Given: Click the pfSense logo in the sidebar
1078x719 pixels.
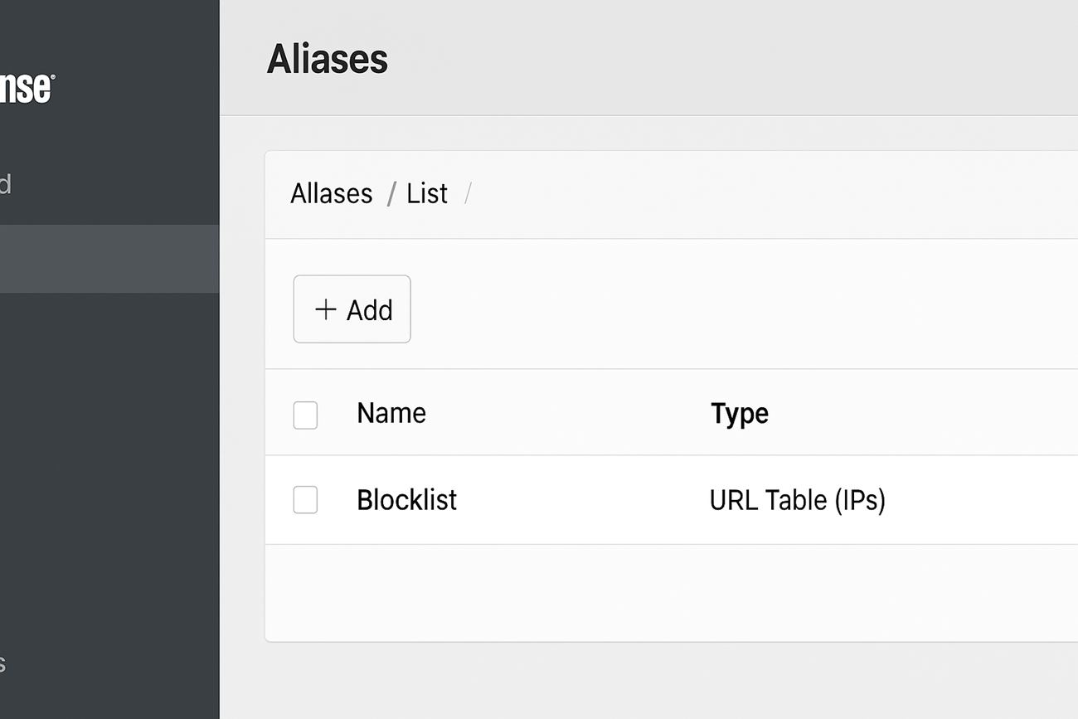Looking at the screenshot, I should click(25, 87).
